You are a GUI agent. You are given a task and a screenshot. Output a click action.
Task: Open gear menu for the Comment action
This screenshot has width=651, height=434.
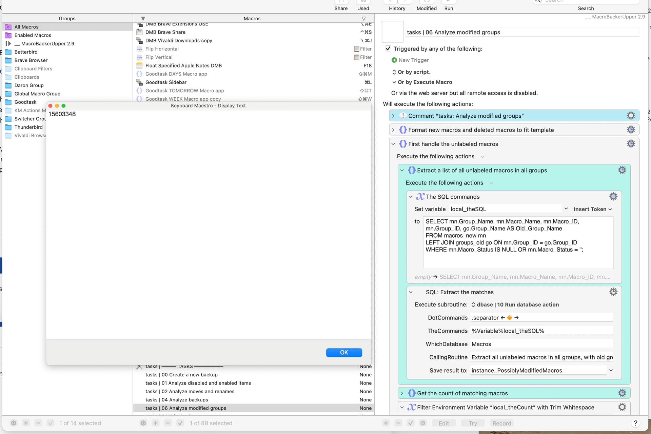[631, 116]
